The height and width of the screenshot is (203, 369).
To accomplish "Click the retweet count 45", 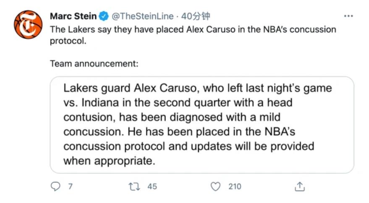I will pos(152,186).
